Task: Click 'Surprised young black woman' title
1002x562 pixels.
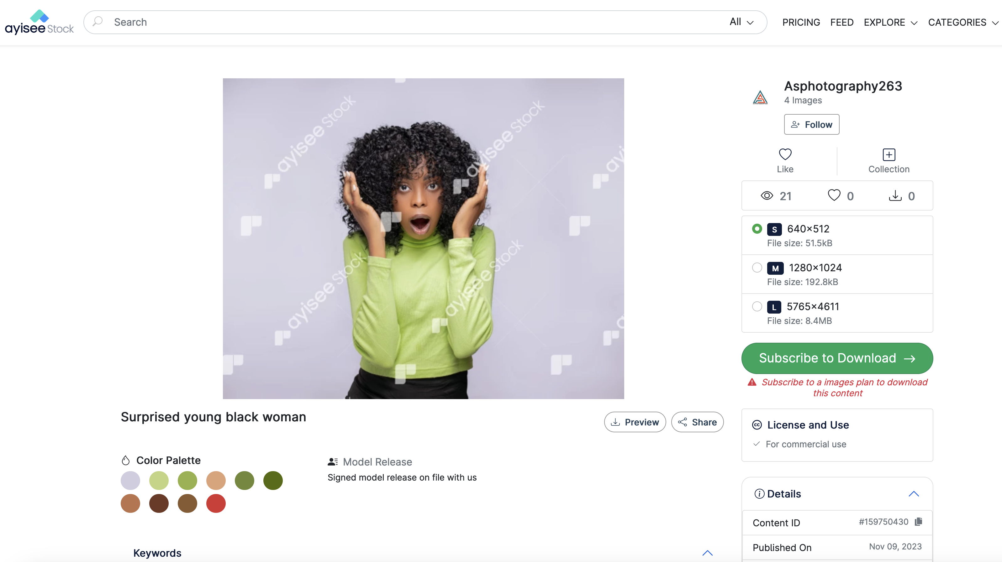Action: [214, 417]
